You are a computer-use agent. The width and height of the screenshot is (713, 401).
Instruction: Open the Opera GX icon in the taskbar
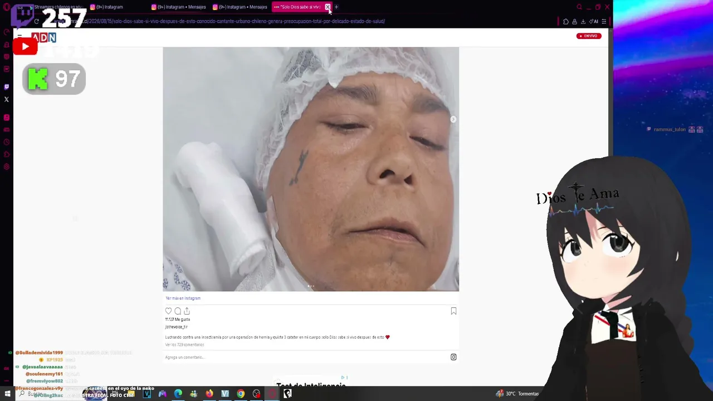pyautogui.click(x=272, y=394)
